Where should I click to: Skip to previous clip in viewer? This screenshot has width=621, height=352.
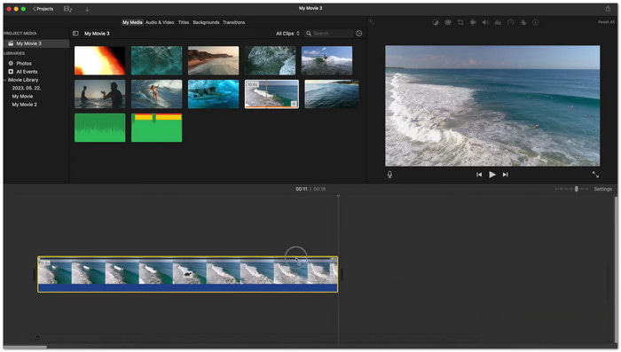[x=479, y=175]
